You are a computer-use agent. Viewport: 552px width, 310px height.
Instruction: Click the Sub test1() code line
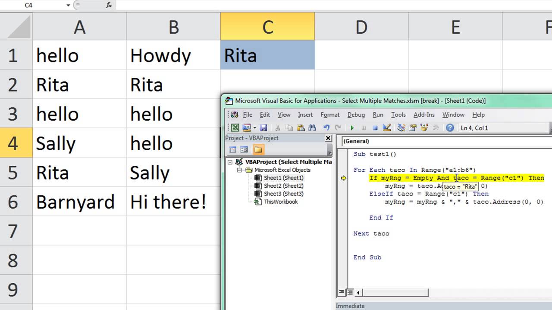pos(375,154)
